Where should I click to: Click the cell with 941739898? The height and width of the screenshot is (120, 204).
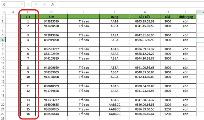click(51, 91)
